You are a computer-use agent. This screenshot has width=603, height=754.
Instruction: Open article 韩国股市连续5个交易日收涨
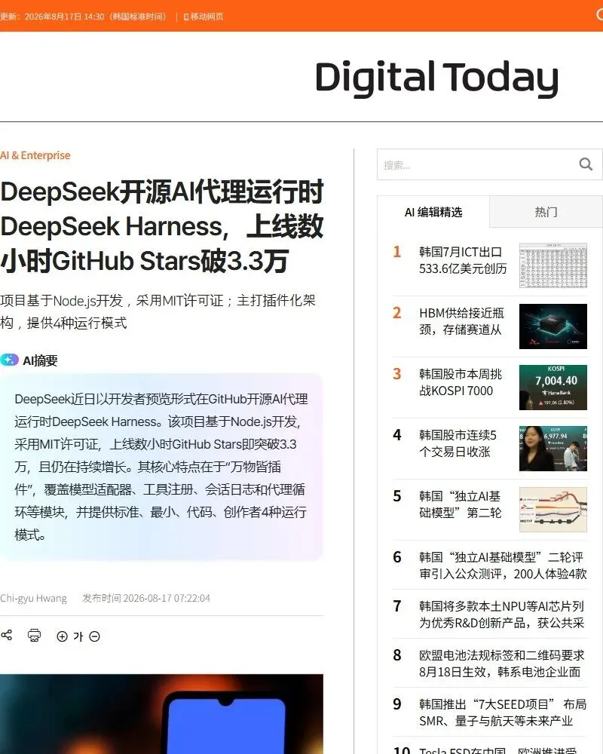pos(458,443)
